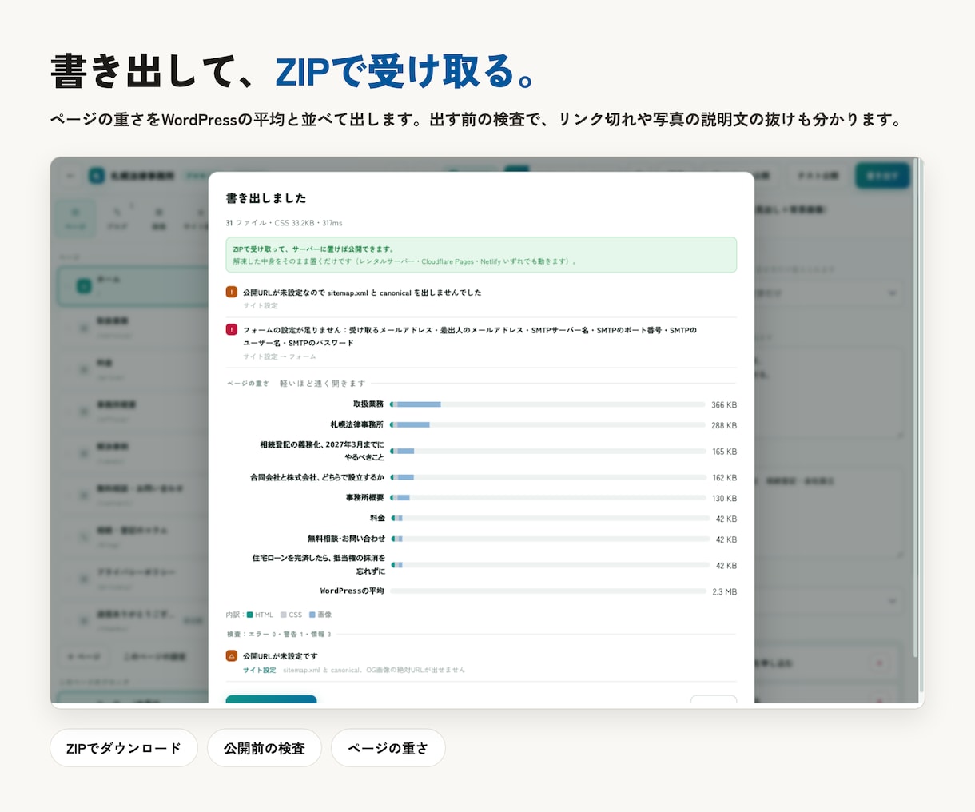Screen dimensions: 975x812
Task: Click the heading 書き出して、ZIPで受け取る。
Action: coord(292,71)
